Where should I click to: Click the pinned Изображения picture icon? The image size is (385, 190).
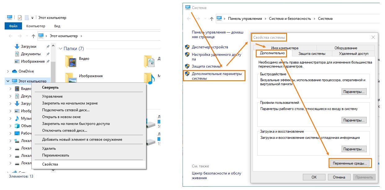coord(17,61)
